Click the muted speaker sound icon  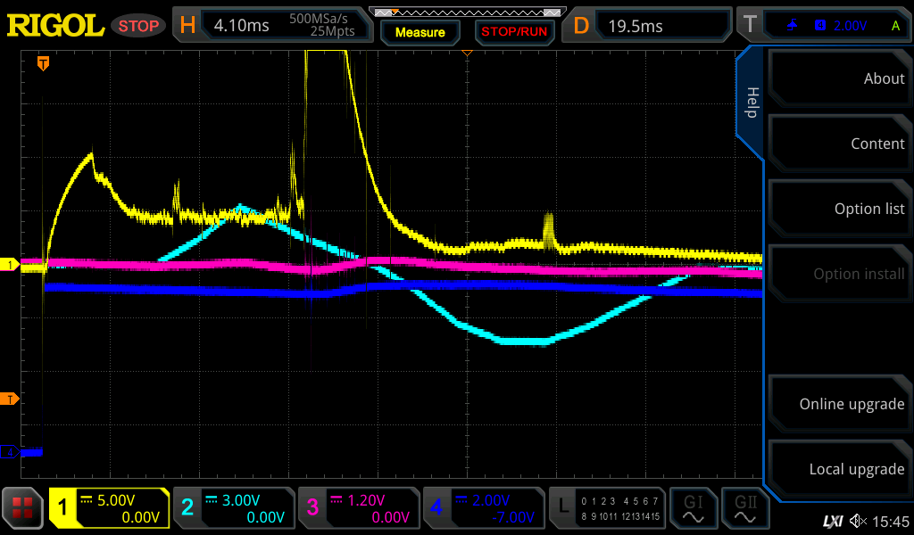click(858, 521)
